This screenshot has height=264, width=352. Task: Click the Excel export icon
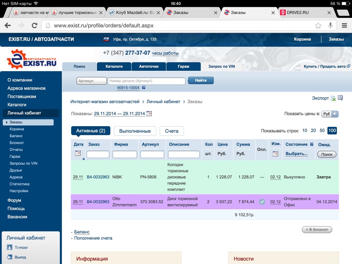pos(333,98)
